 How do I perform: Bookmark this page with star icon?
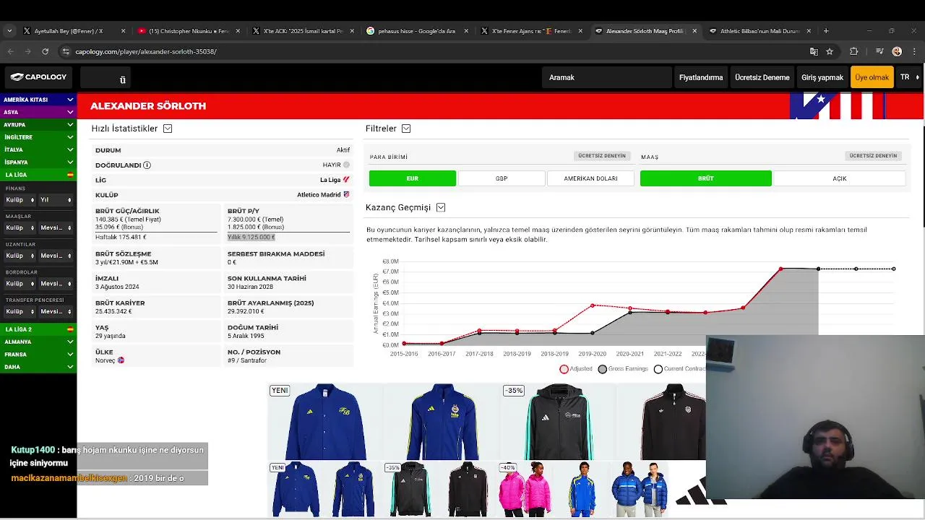tap(830, 51)
